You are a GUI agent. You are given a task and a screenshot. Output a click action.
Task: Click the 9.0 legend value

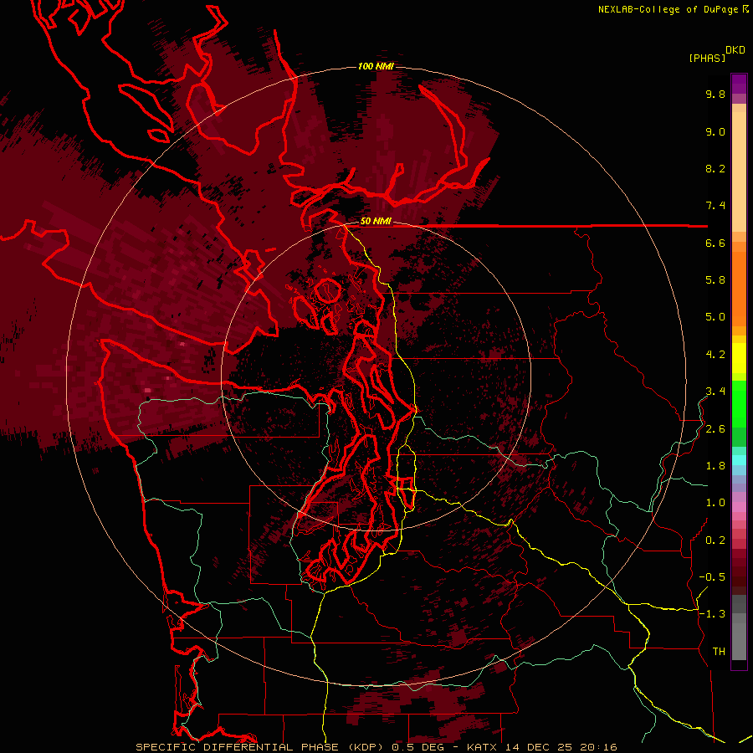tap(715, 132)
